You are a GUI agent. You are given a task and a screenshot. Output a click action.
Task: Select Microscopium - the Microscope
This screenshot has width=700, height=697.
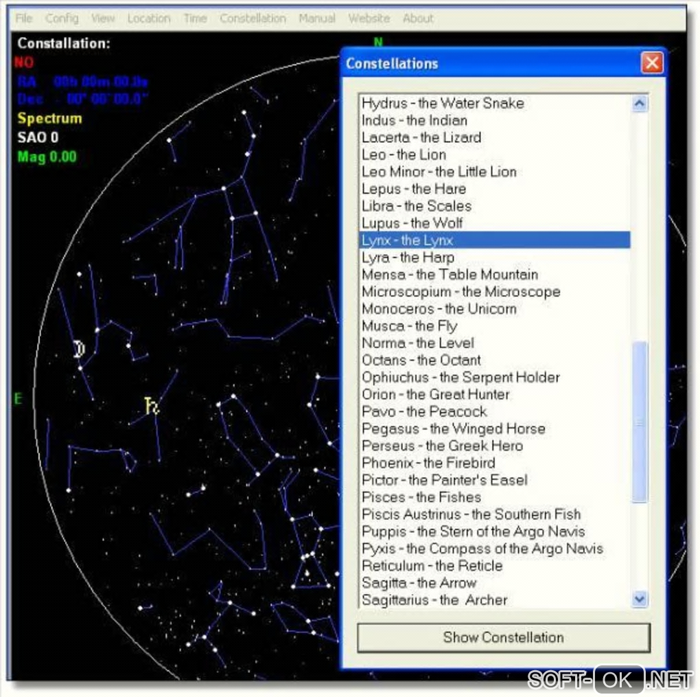494,292
